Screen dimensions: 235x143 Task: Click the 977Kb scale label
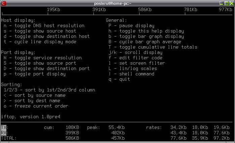tap(225, 10)
